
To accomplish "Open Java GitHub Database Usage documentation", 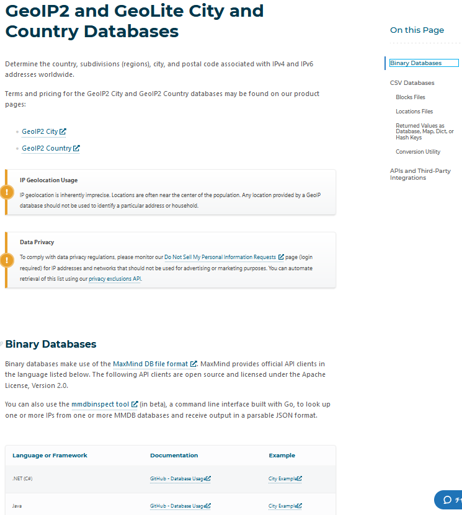I will 180,506.
